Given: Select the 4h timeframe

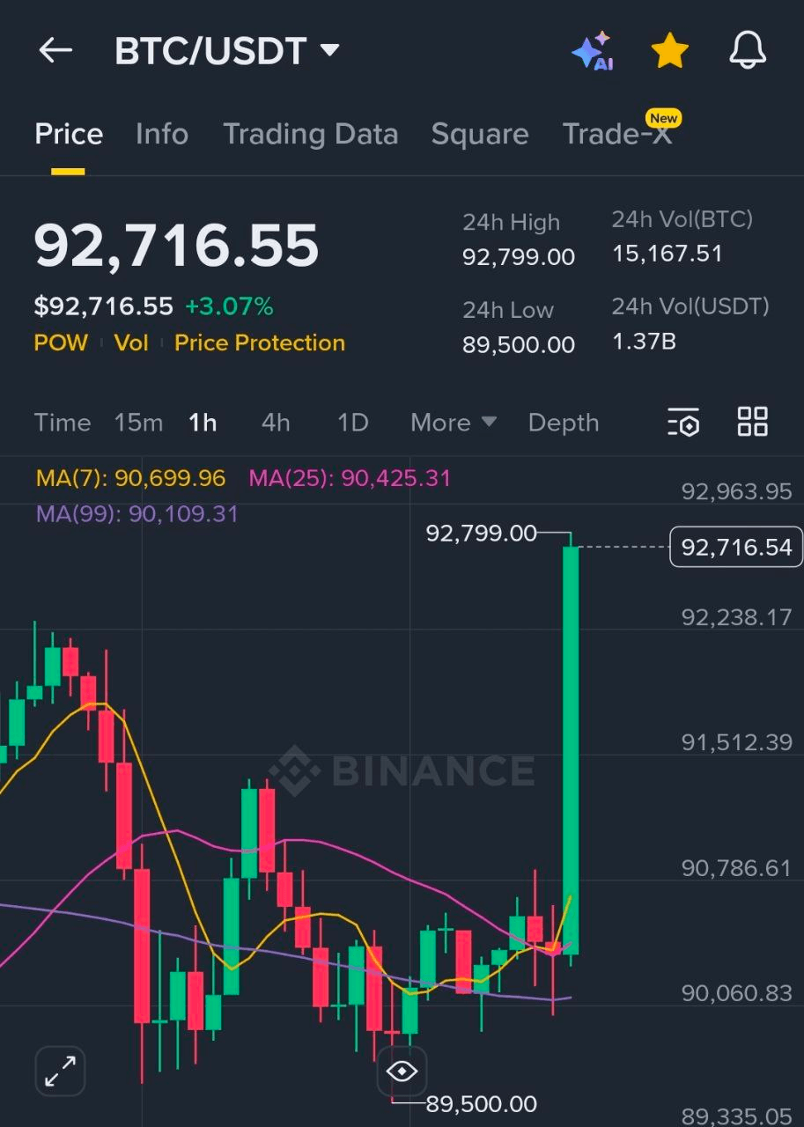Looking at the screenshot, I should [275, 423].
